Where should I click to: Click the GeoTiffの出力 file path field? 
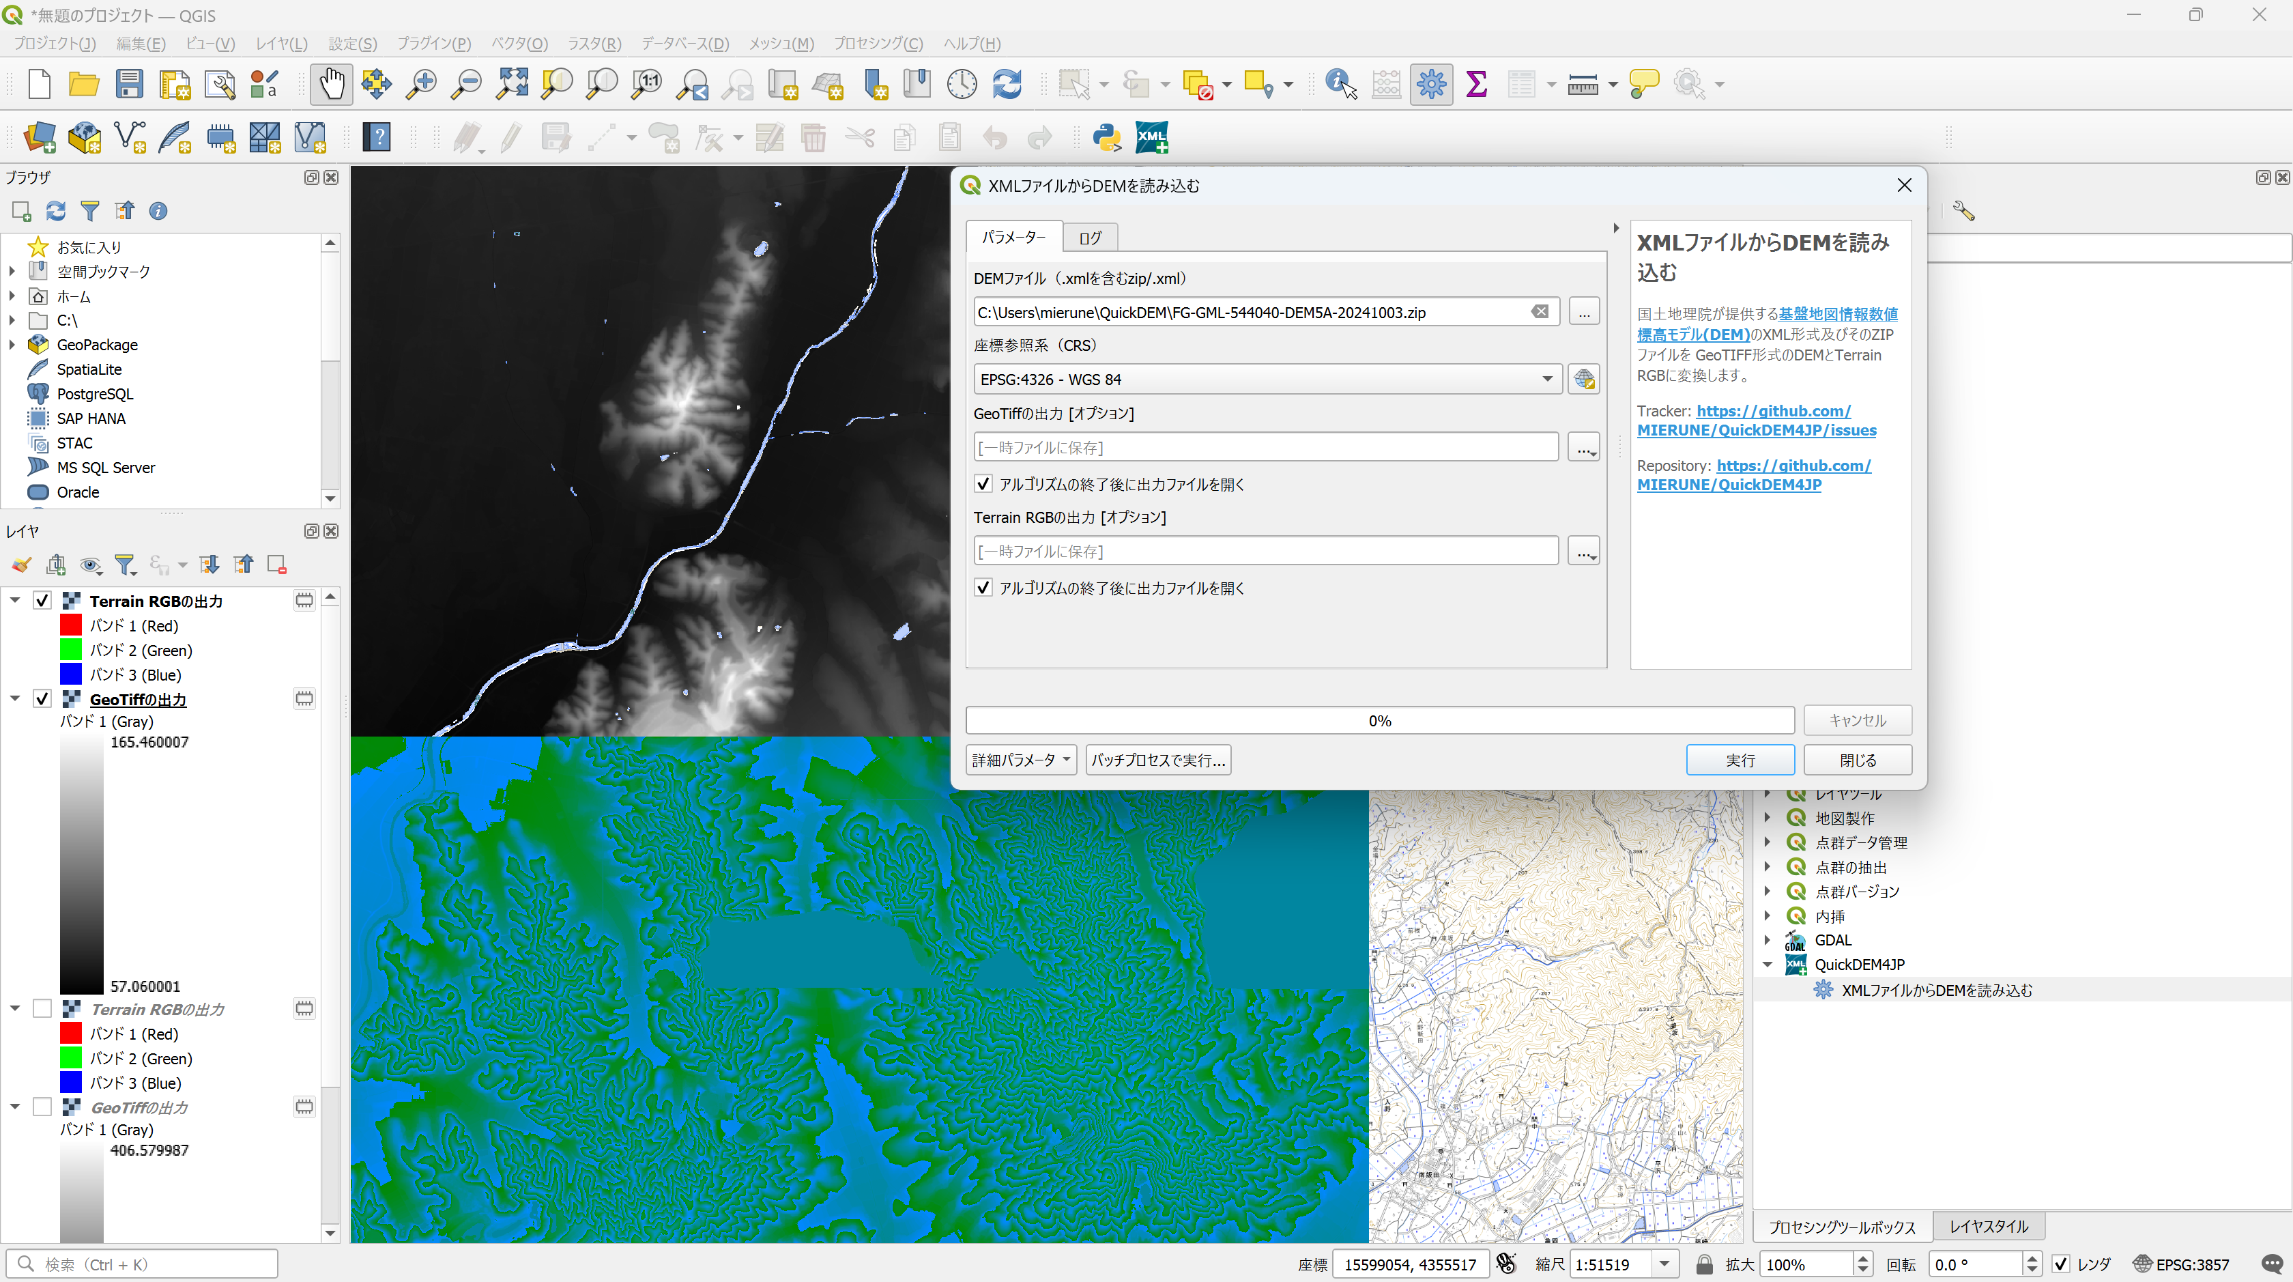coord(1265,448)
